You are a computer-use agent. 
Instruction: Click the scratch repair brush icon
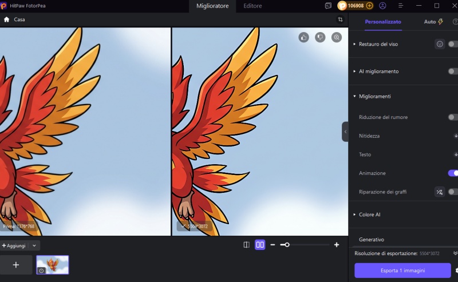coord(440,192)
